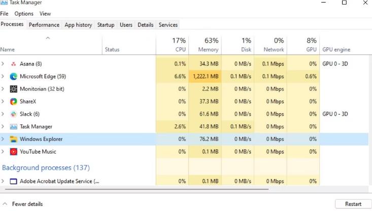Viewport: 372px width, 211px height.
Task: Select the Monitorian (32 bit) row name
Action: [x=42, y=89]
